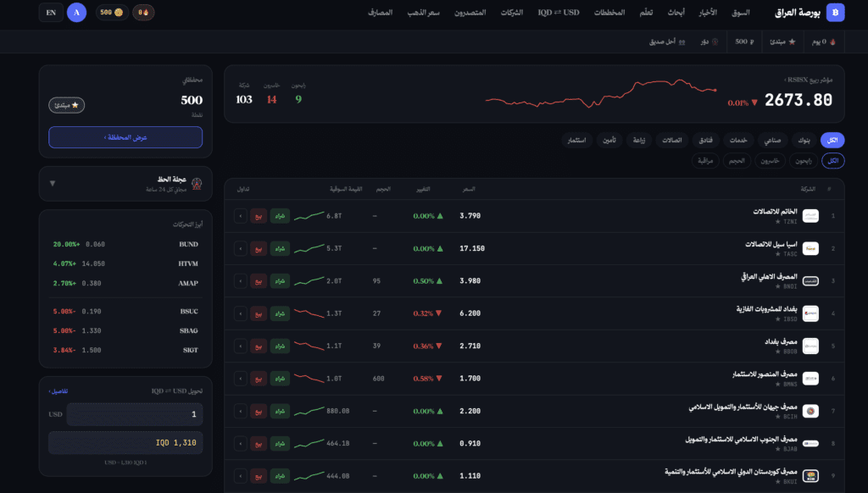
Task: Toggle the watchlist star for BNOI
Action: (x=778, y=286)
